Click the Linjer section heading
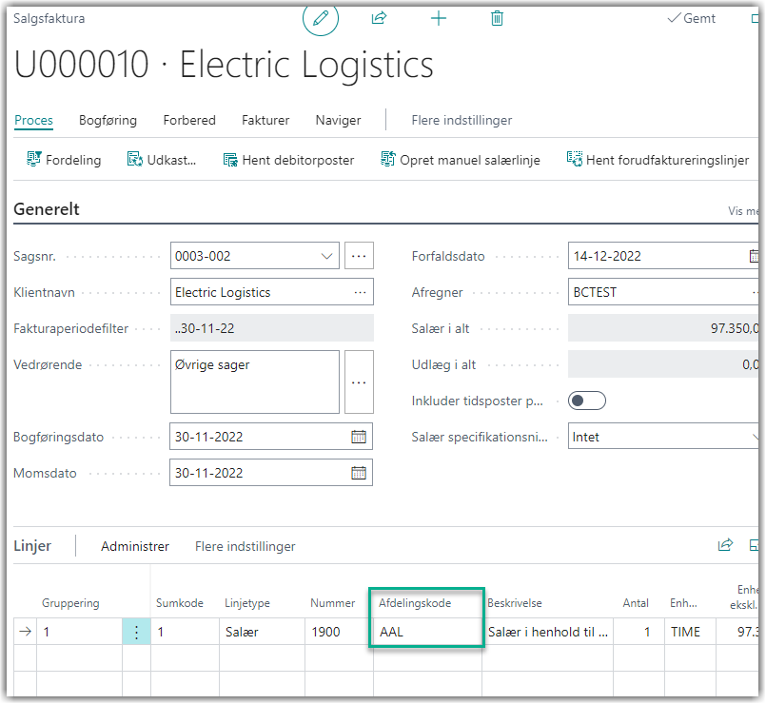Image resolution: width=766 pixels, height=704 pixels. 32,546
